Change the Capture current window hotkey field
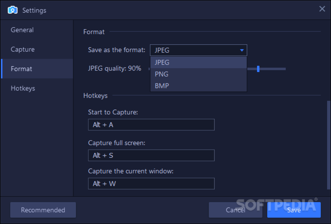This screenshot has height=224, width=331. click(151, 184)
